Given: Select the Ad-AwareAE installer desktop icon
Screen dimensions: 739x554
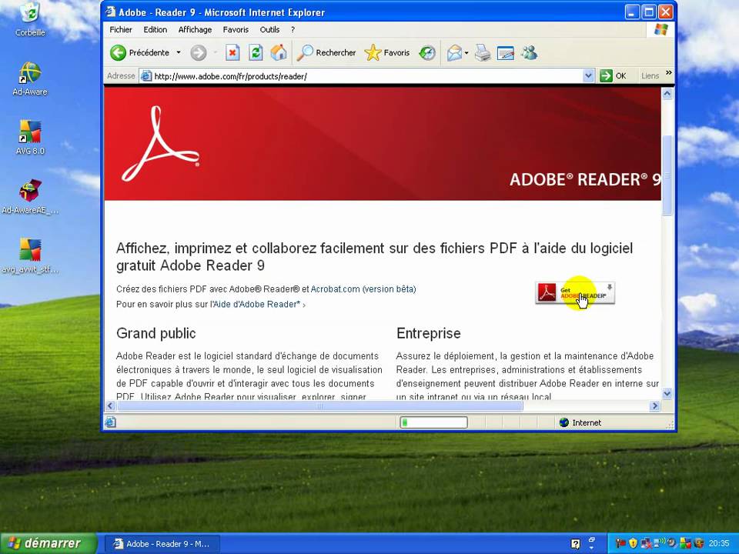Looking at the screenshot, I should [30, 197].
